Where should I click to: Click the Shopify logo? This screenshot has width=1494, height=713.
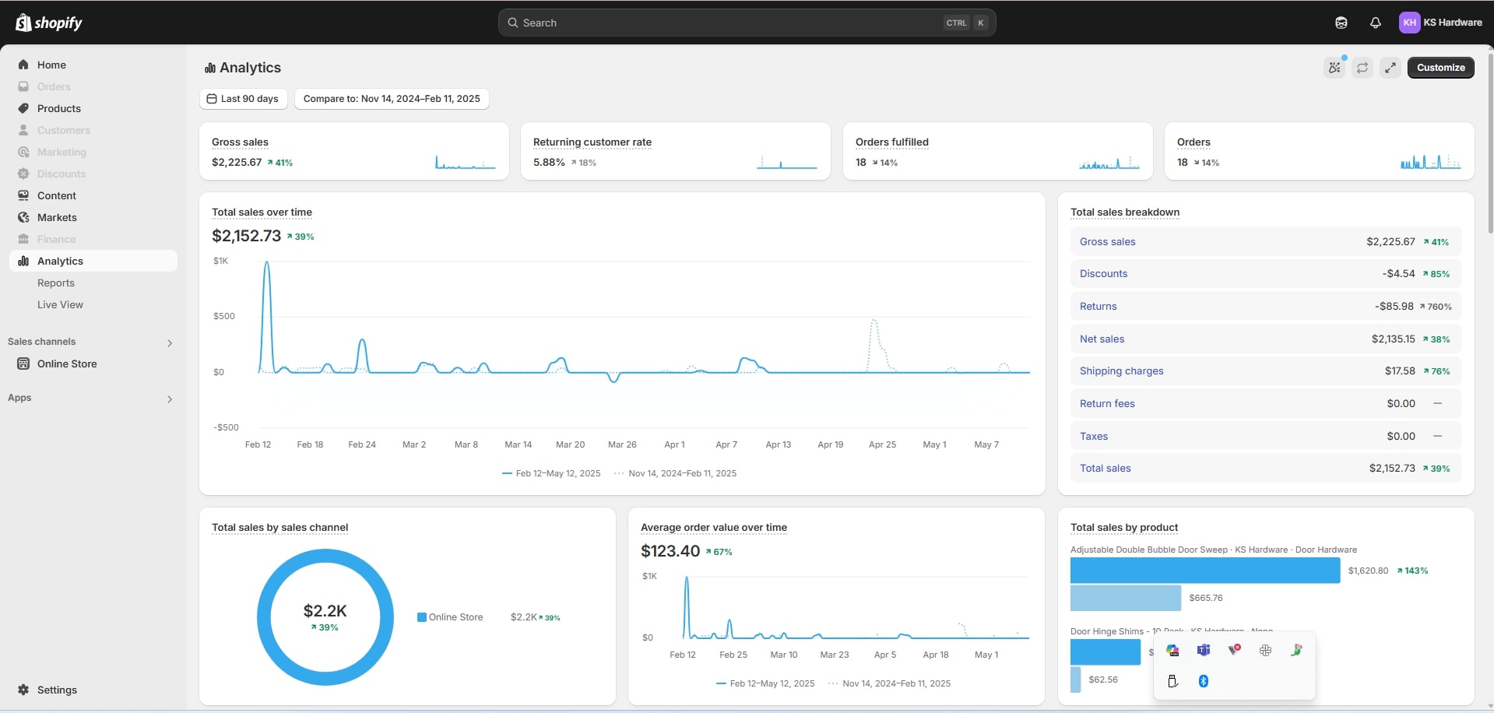coord(48,23)
